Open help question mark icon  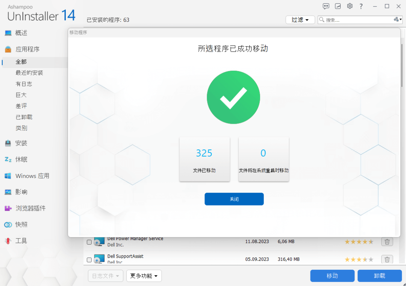(361, 6)
